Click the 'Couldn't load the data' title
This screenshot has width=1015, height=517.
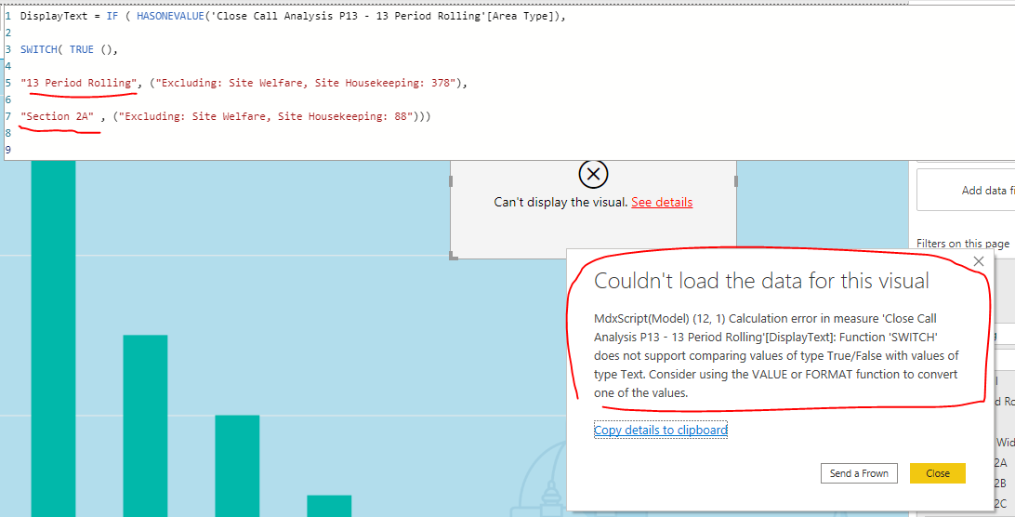761,281
